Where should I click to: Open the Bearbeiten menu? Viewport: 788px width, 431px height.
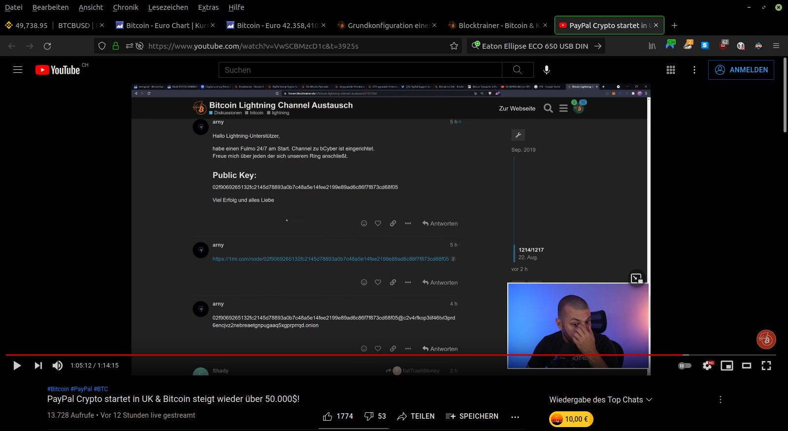click(x=50, y=7)
